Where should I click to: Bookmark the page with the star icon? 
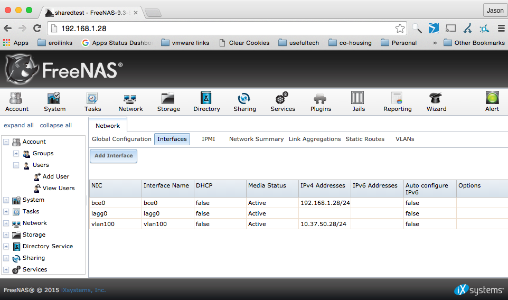(400, 29)
